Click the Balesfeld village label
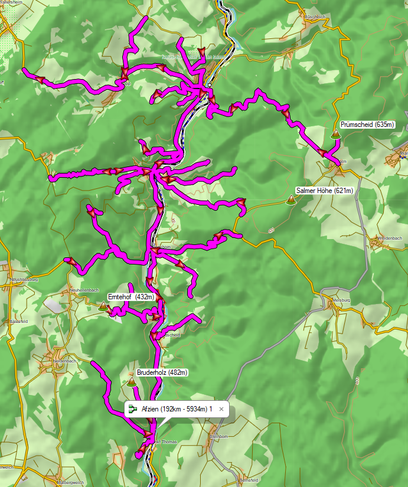This screenshot has height=487, width=408. (x=19, y=321)
